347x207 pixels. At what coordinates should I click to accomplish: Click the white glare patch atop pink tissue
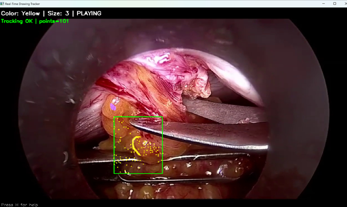161,58
